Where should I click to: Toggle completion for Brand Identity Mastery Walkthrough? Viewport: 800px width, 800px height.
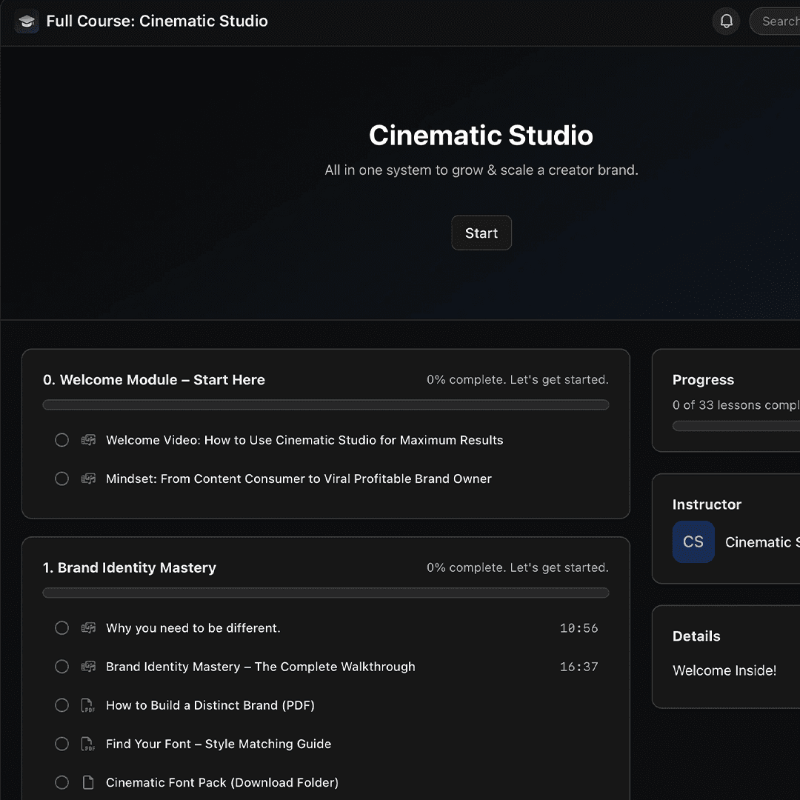tap(61, 666)
